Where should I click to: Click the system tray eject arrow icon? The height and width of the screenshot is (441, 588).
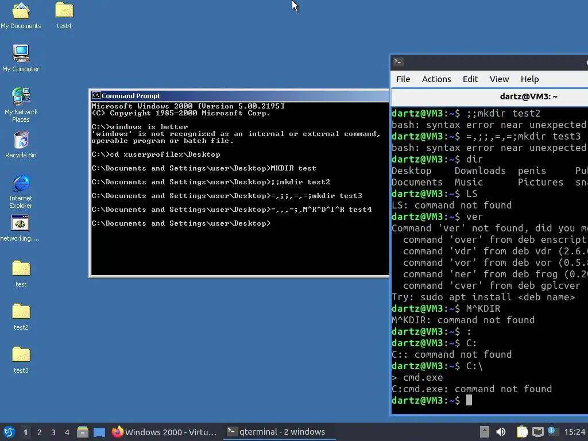click(485, 432)
